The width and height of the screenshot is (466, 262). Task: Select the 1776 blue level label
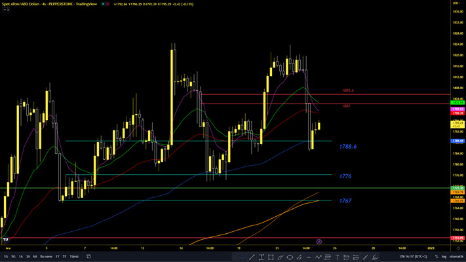345,176
